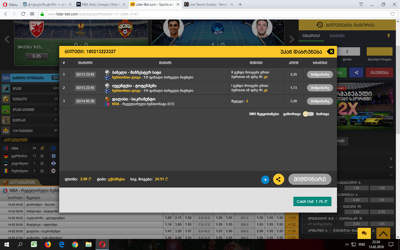Expand the +129 more markets cell

coord(291,218)
